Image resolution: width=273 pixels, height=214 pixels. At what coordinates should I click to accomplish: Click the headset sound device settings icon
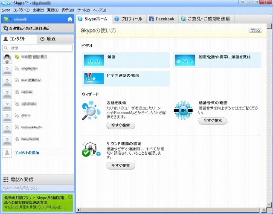tap(91, 150)
